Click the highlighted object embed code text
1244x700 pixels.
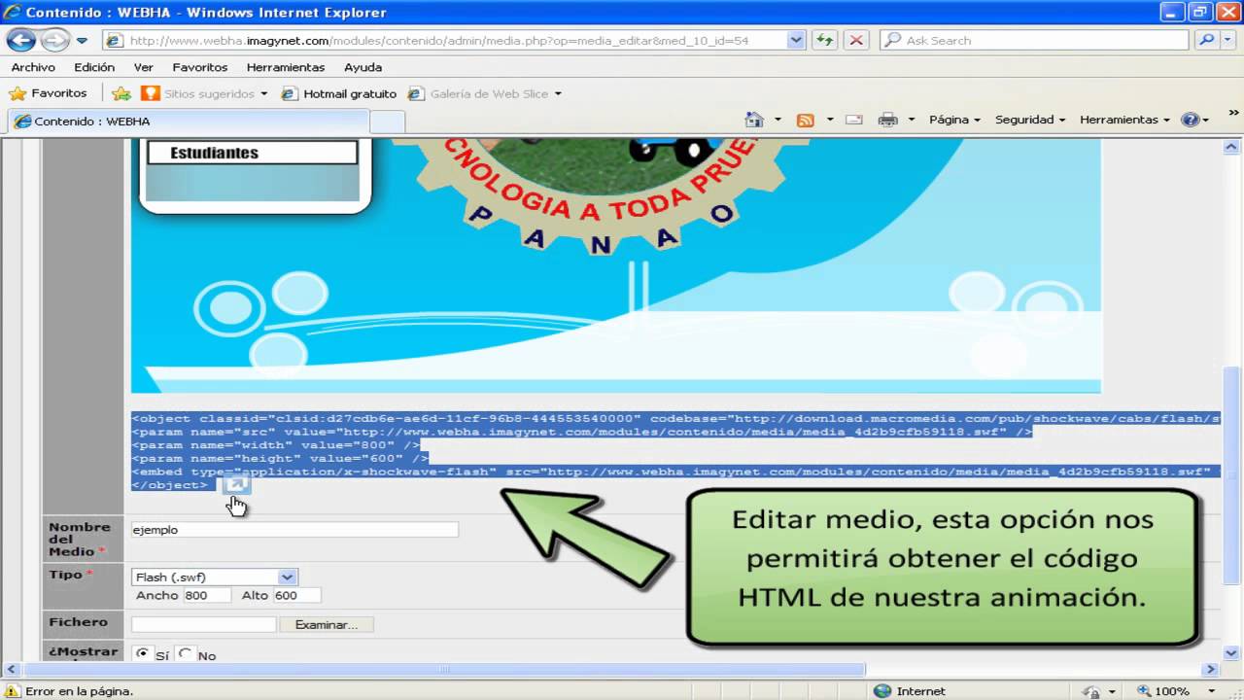click(x=675, y=451)
